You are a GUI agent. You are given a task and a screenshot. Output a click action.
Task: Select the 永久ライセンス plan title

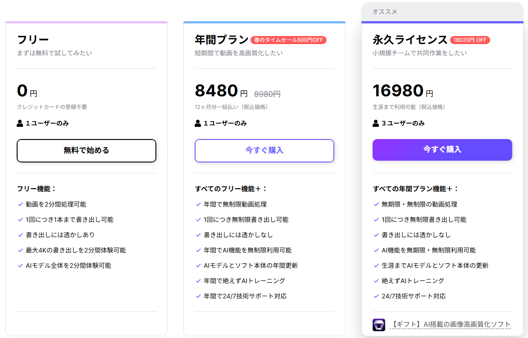410,40
